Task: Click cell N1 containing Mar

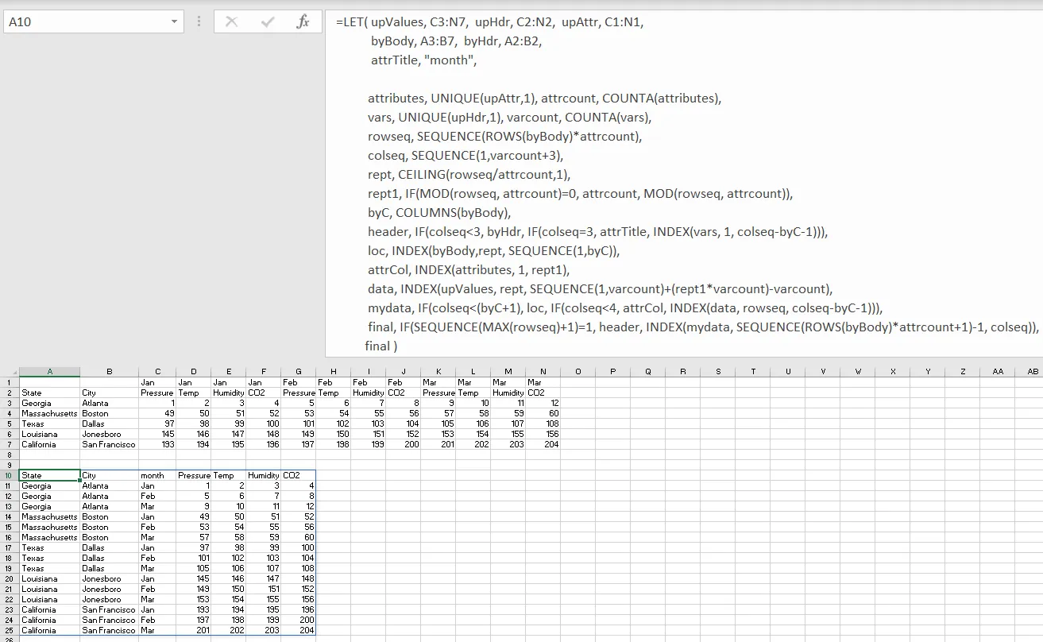Action: point(543,382)
